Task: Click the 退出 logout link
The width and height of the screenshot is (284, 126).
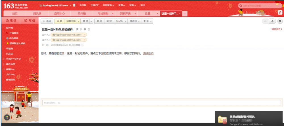Action: point(143,5)
